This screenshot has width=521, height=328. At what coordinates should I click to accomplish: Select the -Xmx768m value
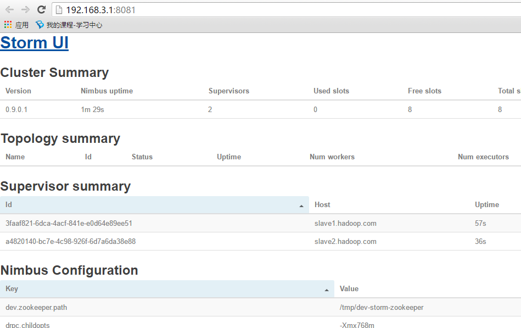click(357, 325)
